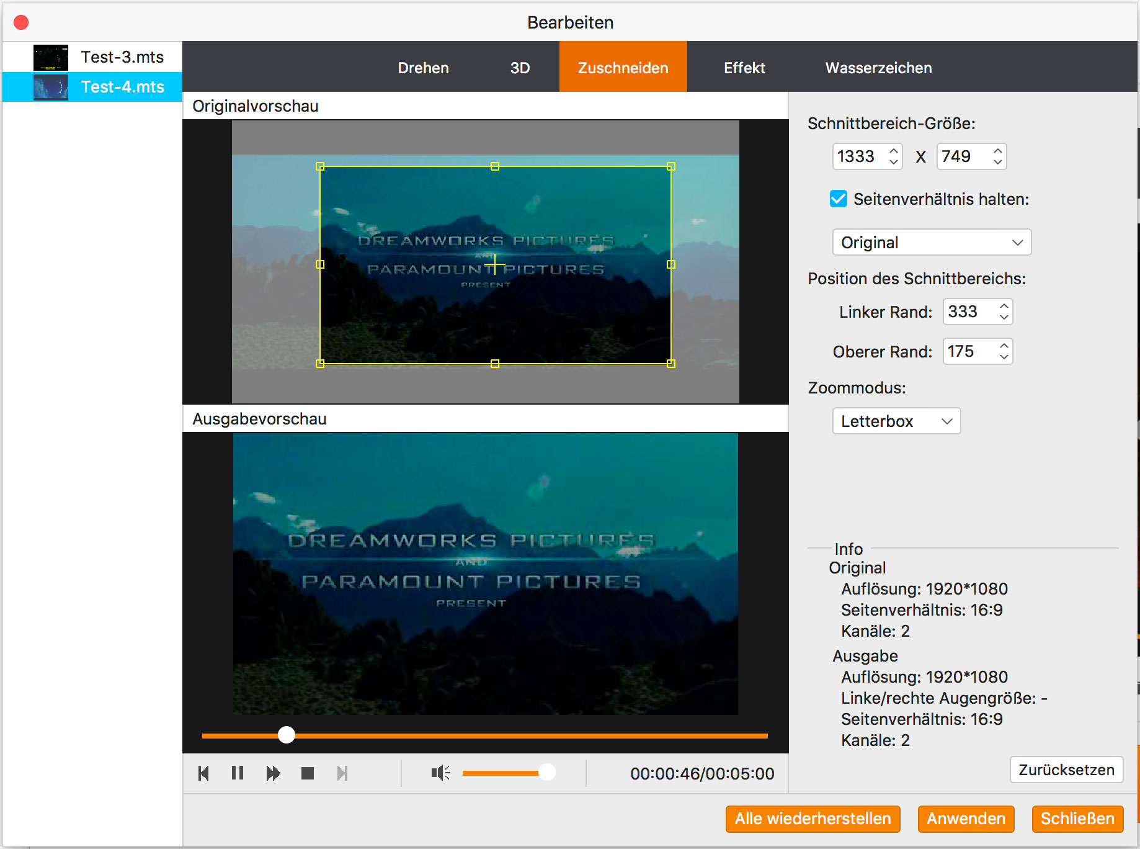Click Alle wiederherstellen button
Image resolution: width=1140 pixels, height=849 pixels.
pos(813,819)
